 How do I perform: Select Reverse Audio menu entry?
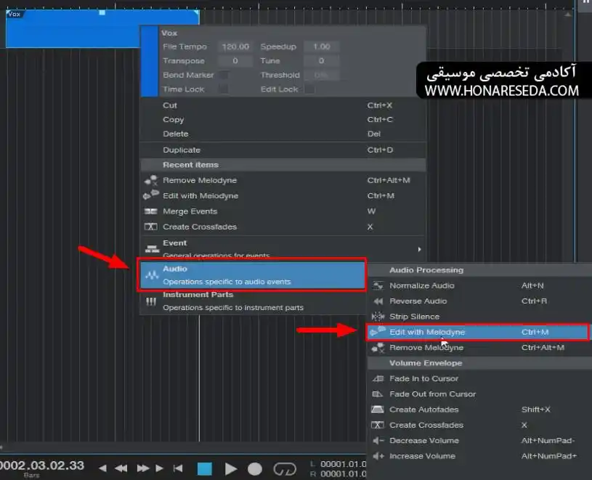pos(479,301)
